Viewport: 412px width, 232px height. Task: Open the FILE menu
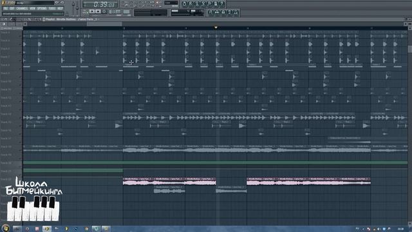[x=6, y=8]
